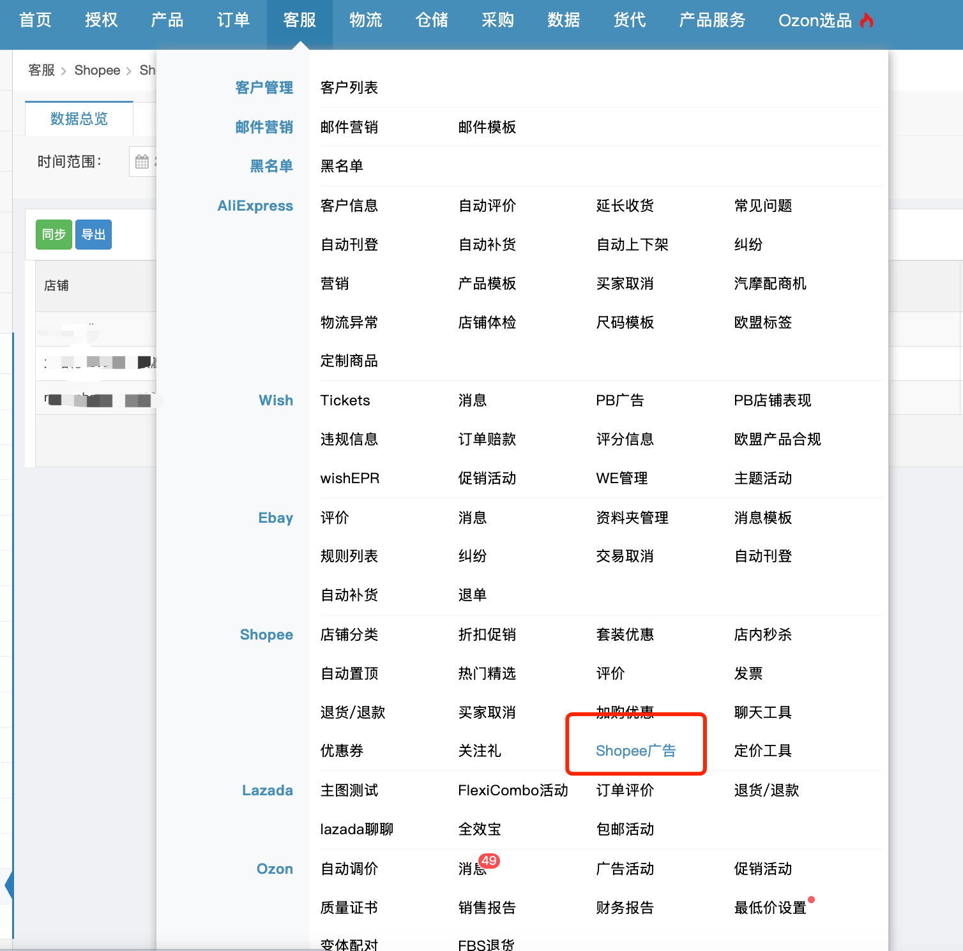Click the flame icon next to Ozon选品

pyautogui.click(x=867, y=20)
